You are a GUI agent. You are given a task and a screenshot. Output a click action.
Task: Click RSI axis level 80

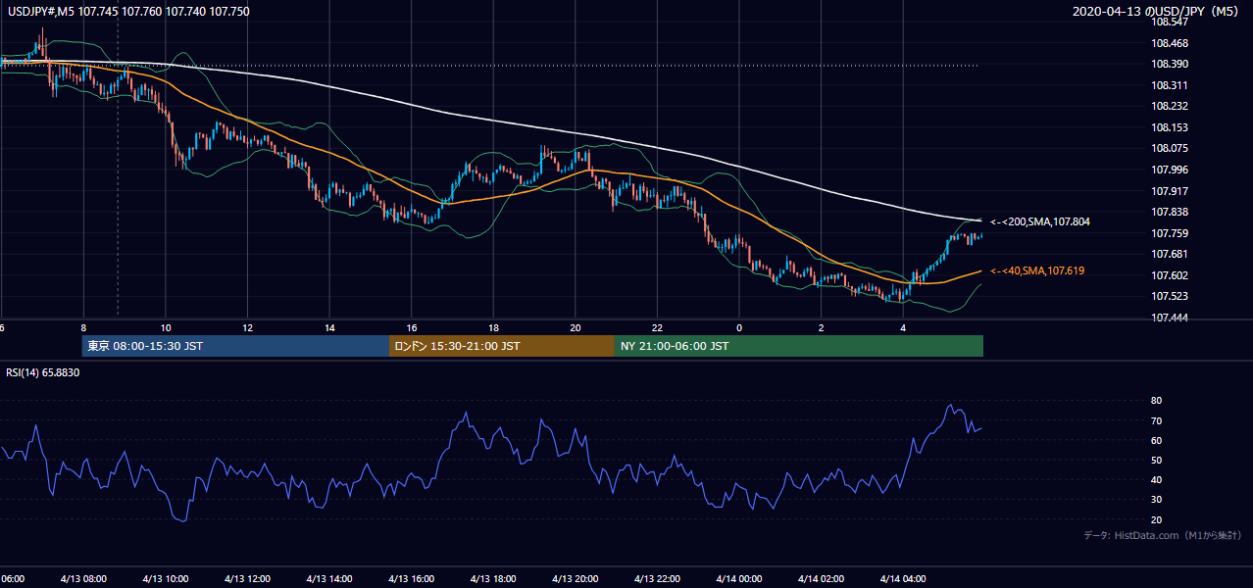[x=1156, y=401]
